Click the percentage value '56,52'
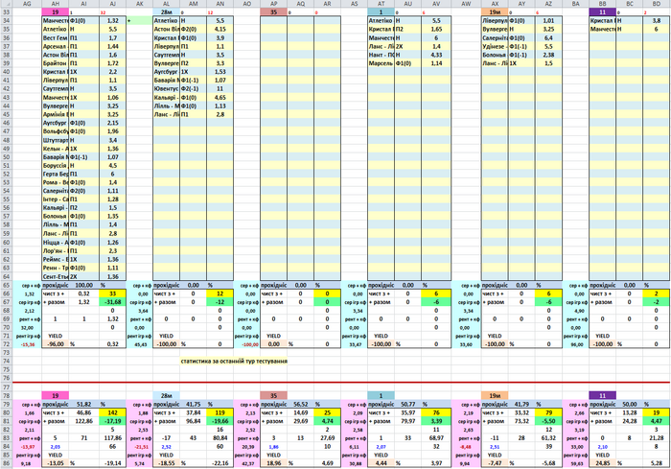Screen dimensions: 671x469 tap(300, 404)
